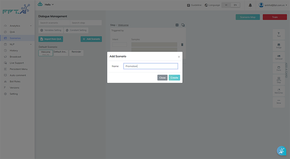
Task: Click the Scenario Map button
Action: pos(248,17)
